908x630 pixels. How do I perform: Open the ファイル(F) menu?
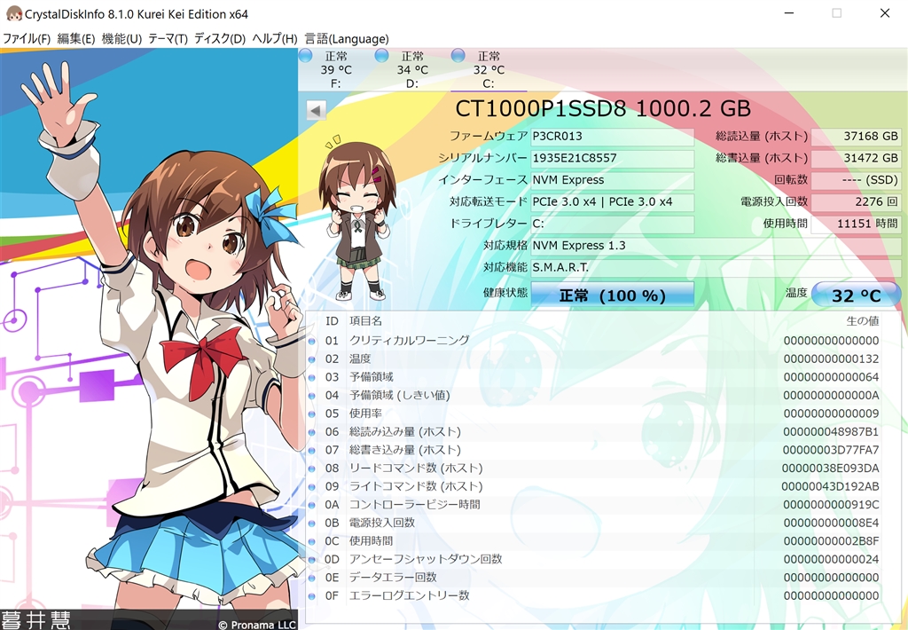click(x=27, y=39)
